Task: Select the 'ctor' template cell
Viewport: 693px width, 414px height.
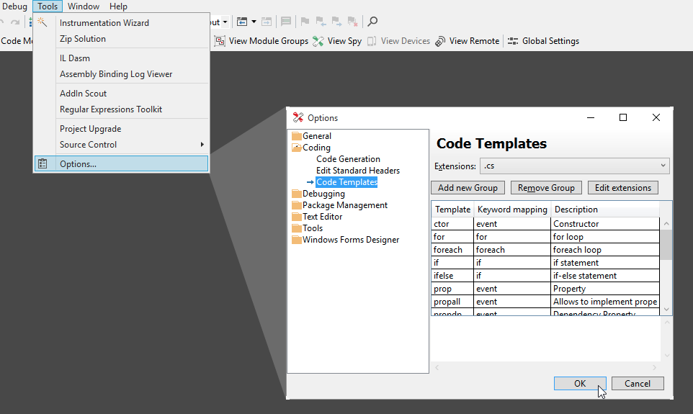Action: 452,224
